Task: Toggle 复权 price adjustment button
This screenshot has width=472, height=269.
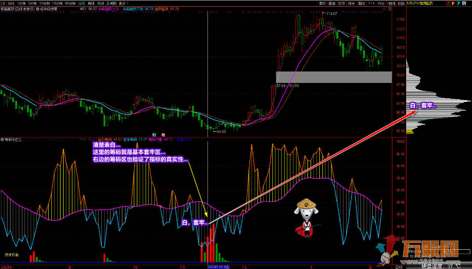Action: (x=322, y=3)
